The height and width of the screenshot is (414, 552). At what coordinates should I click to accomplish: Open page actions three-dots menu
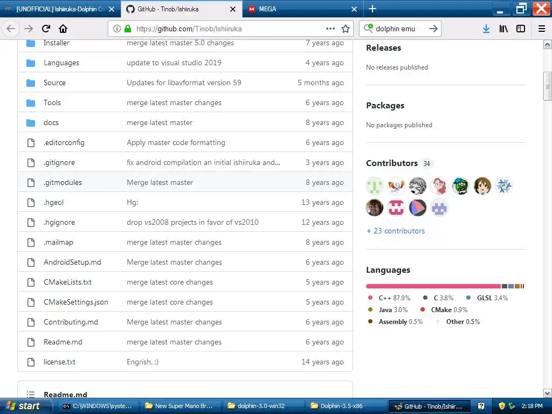pyautogui.click(x=330, y=29)
